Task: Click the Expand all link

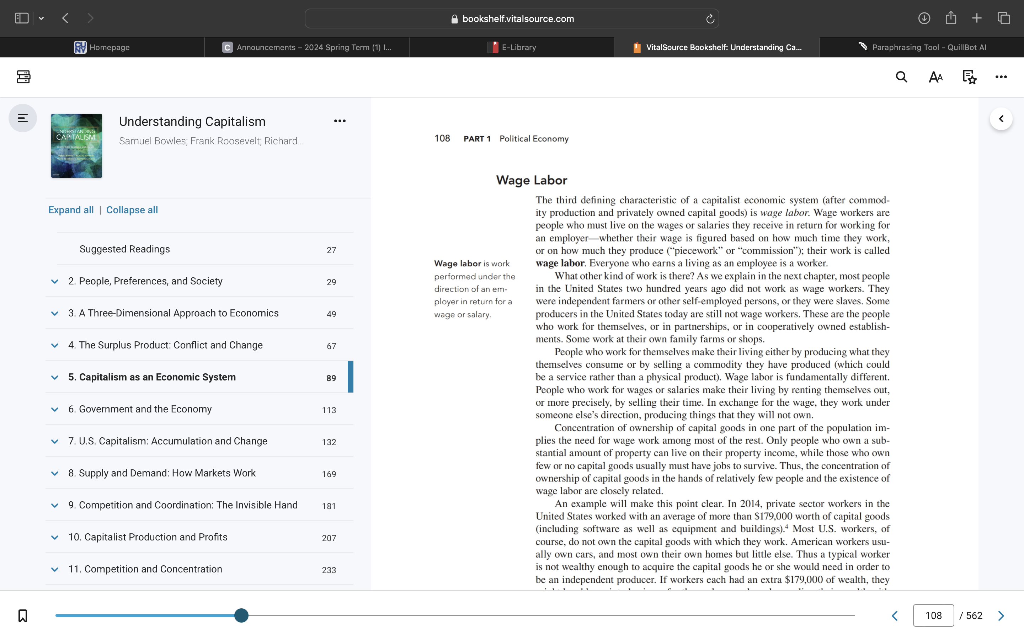Action: (71, 209)
